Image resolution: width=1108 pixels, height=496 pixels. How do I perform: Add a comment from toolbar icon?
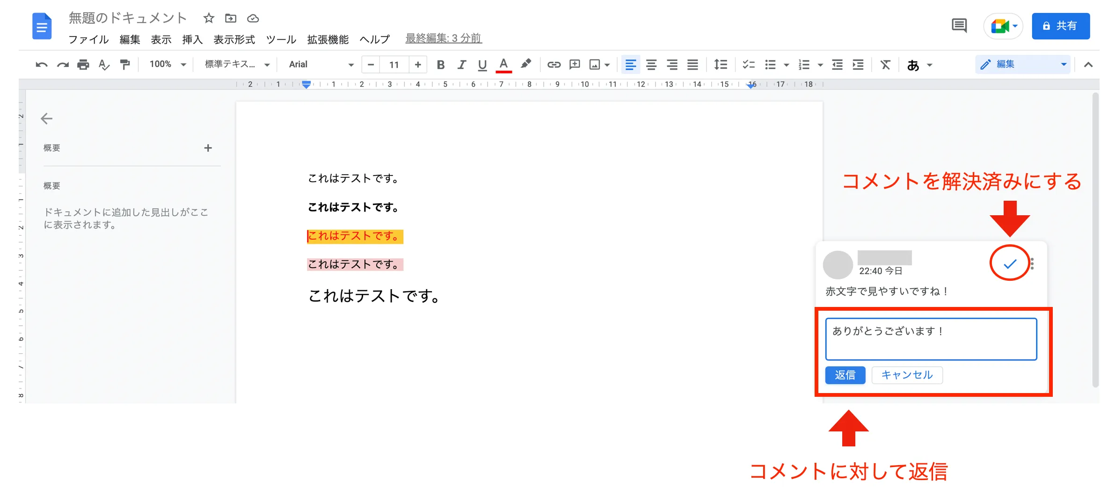pos(575,65)
